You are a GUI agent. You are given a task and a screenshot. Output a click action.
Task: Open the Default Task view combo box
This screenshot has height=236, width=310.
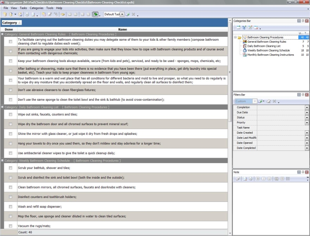coord(122,14)
